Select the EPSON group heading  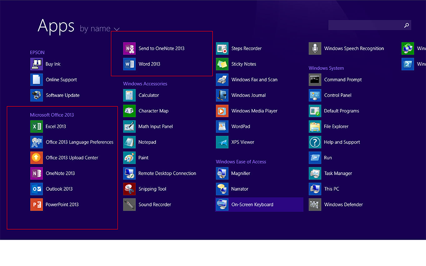click(37, 52)
